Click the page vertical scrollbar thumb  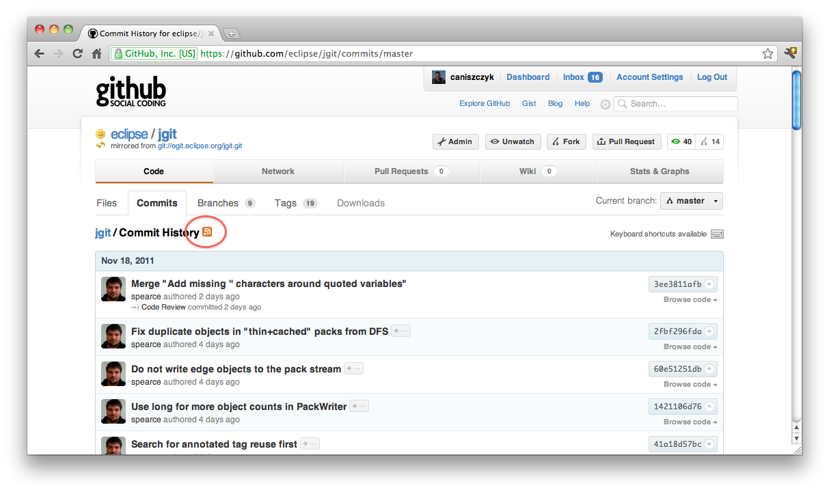coord(796,99)
